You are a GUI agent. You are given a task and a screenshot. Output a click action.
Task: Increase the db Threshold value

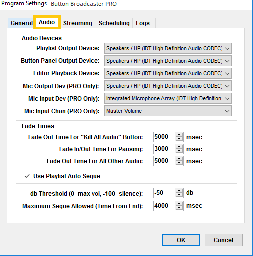[x=179, y=191]
